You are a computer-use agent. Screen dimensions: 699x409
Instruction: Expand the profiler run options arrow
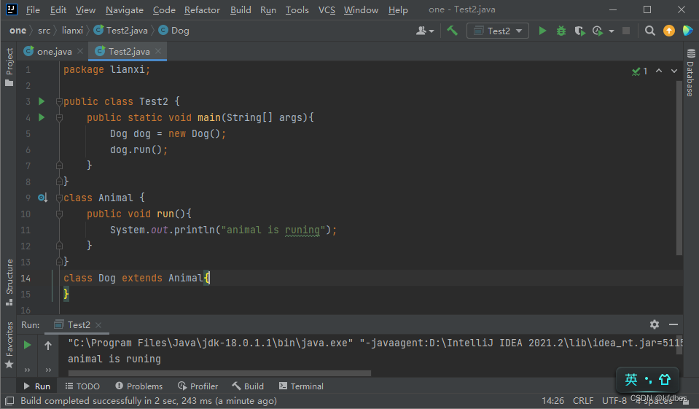coord(611,31)
